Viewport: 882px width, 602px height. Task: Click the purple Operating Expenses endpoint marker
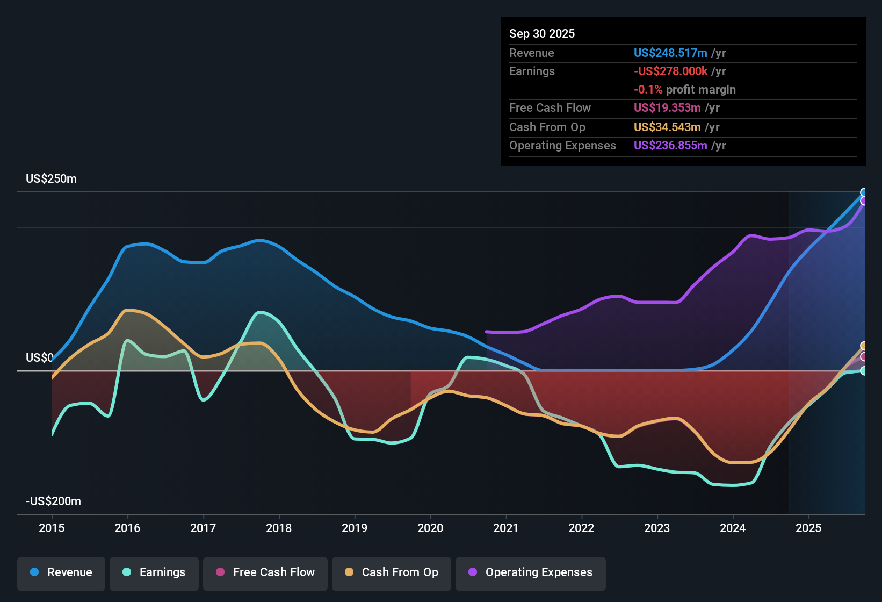tap(864, 201)
